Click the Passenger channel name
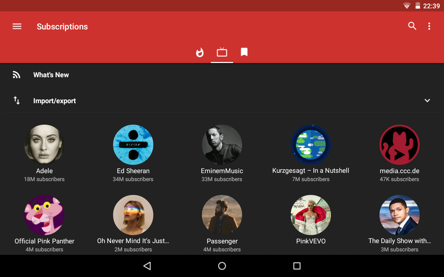Screen dimensions: 444x277 [222, 241]
